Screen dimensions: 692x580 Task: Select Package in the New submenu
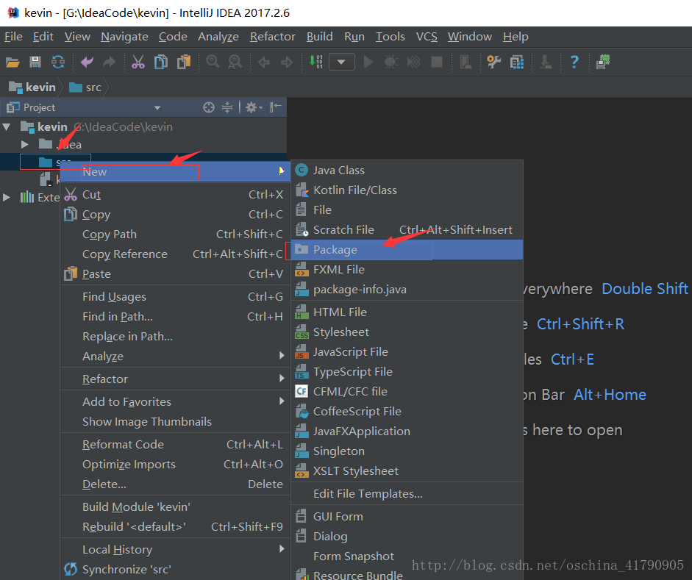(x=335, y=249)
